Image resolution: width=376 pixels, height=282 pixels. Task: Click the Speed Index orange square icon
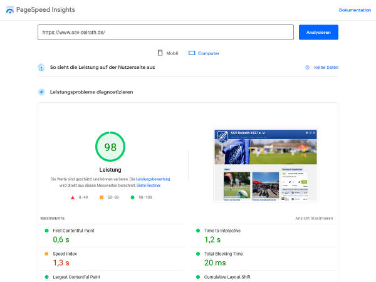pos(46,254)
